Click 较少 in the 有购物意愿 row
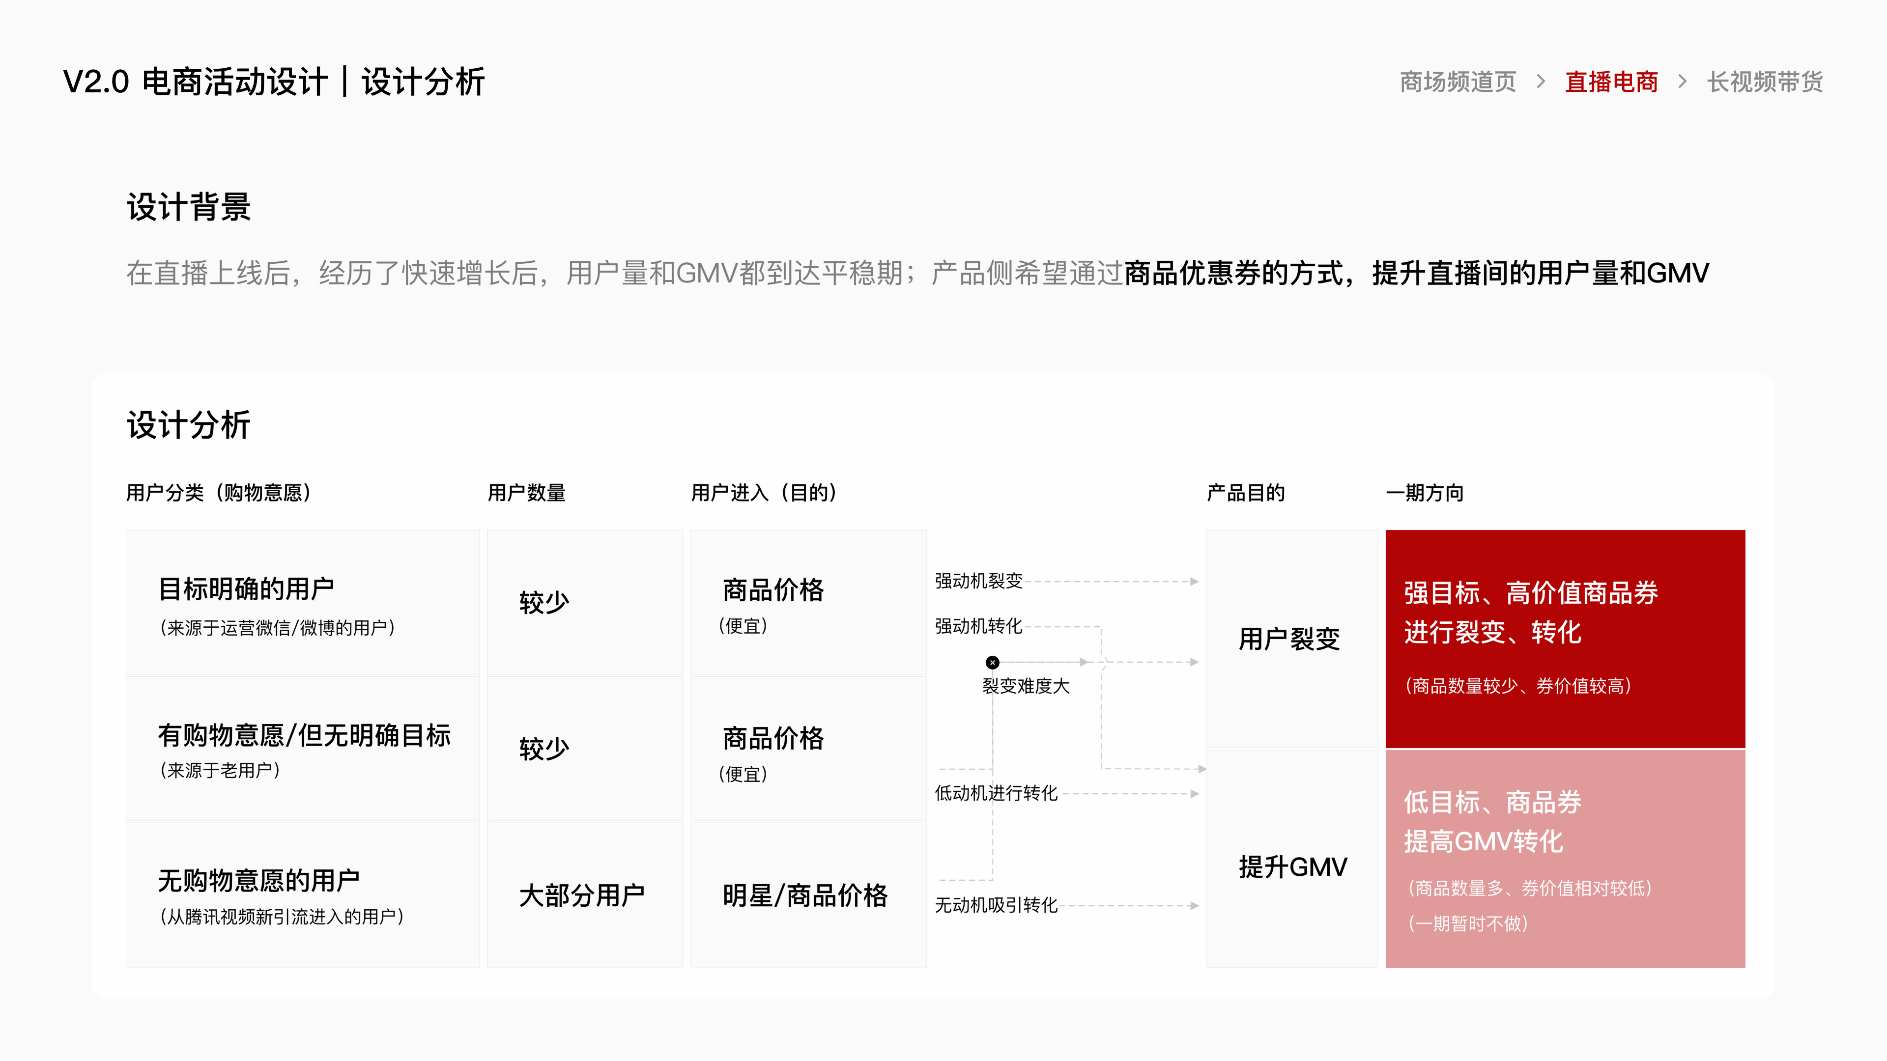The height and width of the screenshot is (1061, 1887). pos(544,748)
